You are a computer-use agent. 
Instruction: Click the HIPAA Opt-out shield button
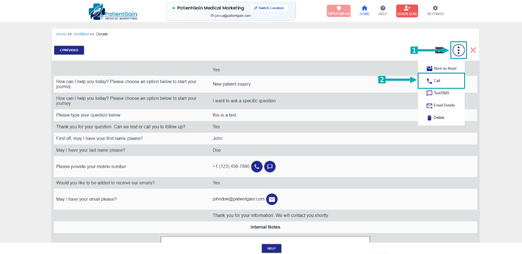pos(338,11)
